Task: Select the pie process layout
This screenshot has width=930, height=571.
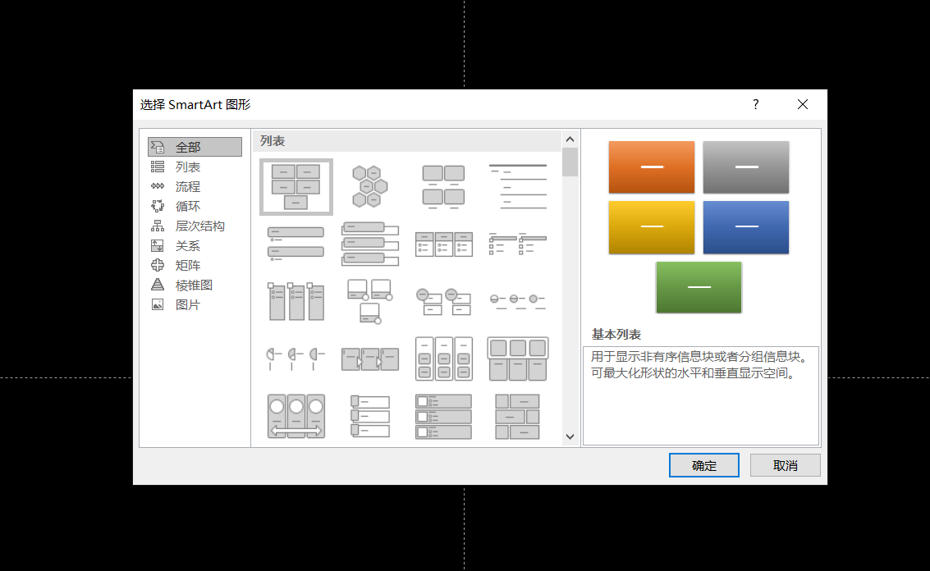Action: (296, 359)
